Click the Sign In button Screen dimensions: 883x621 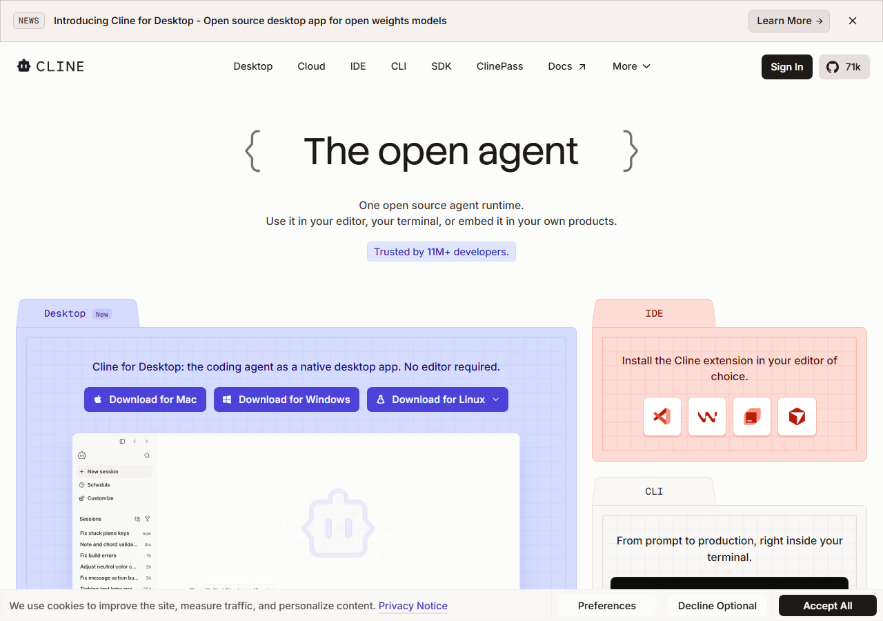pyautogui.click(x=787, y=67)
